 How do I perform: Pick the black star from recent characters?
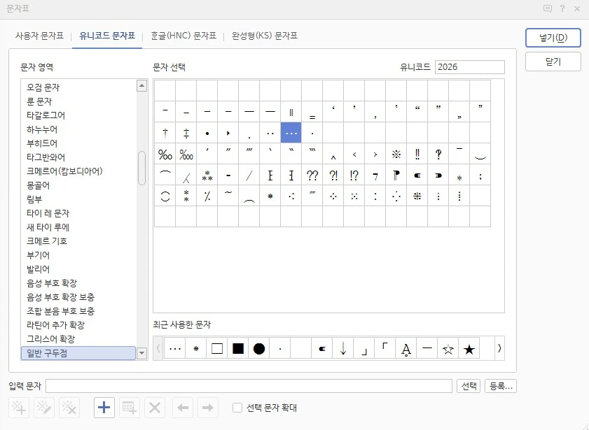pyautogui.click(x=469, y=348)
